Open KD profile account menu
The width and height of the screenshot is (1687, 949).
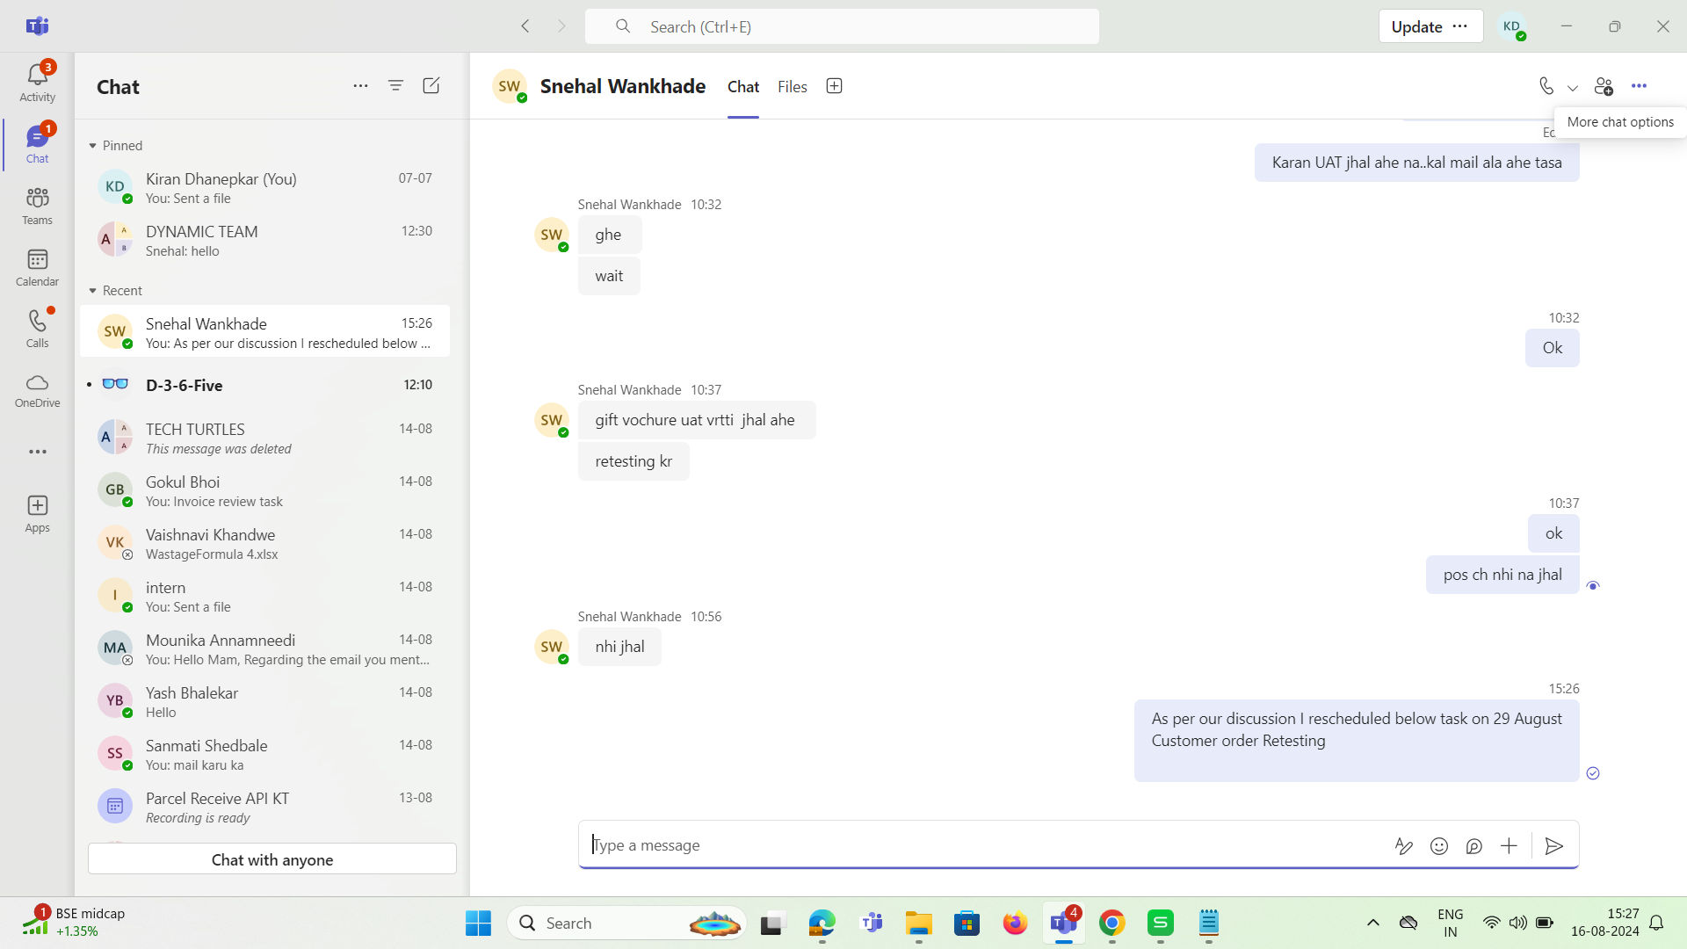click(1512, 26)
